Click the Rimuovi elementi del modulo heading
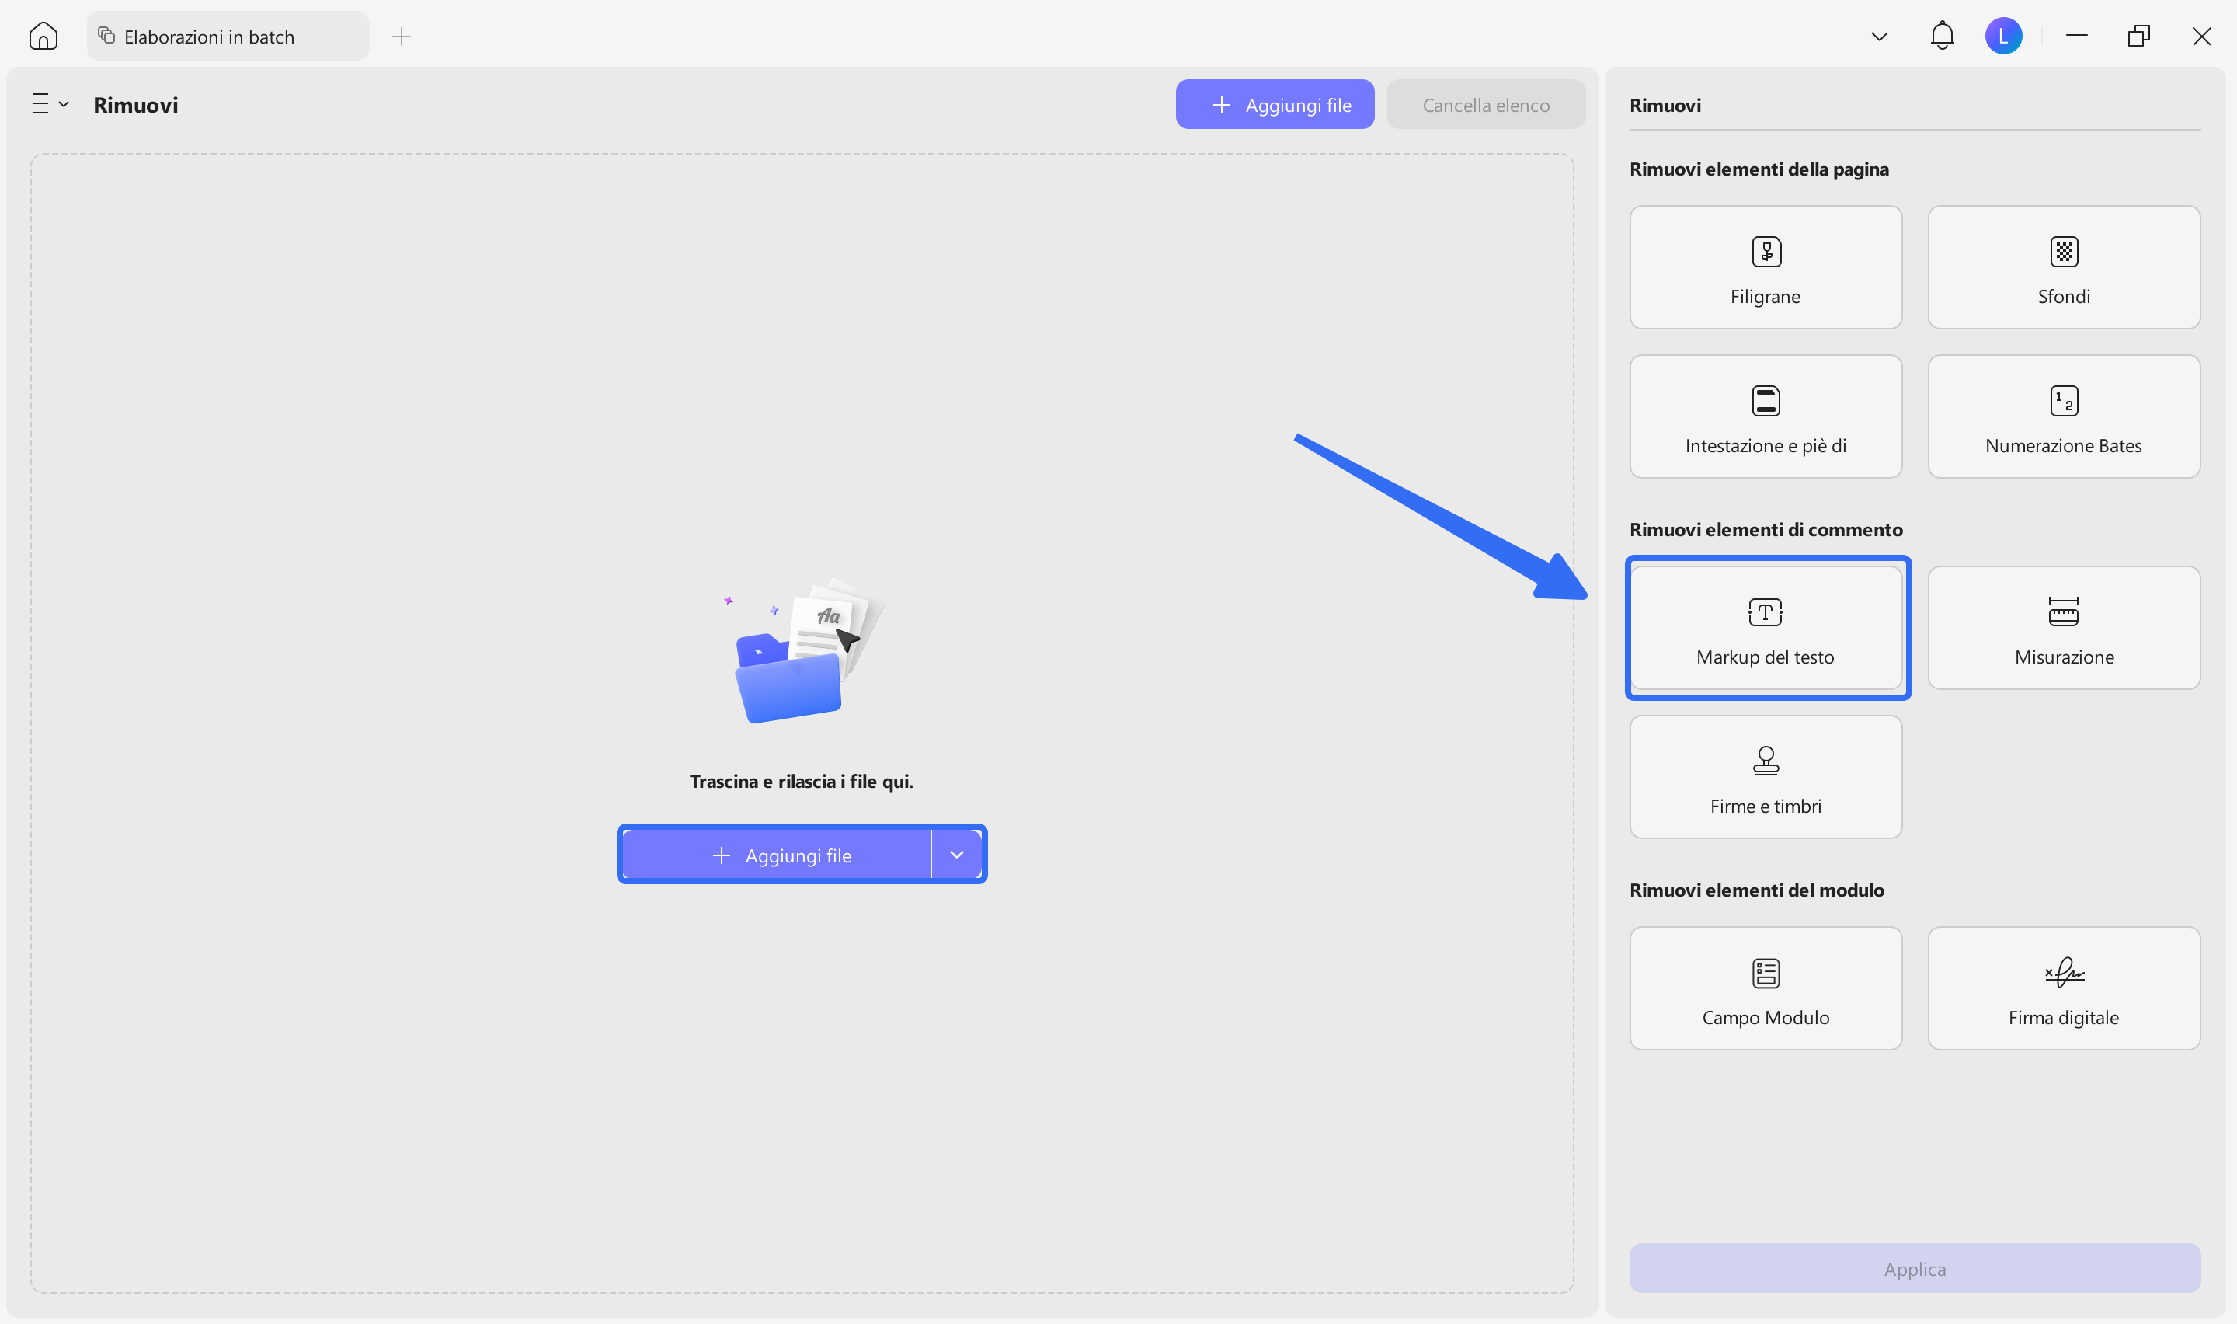Image resolution: width=2237 pixels, height=1324 pixels. coord(1756,890)
